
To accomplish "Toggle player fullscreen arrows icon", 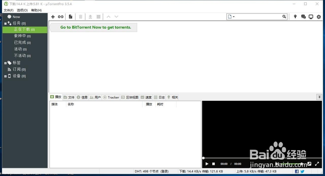I will (317, 164).
